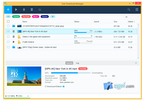Screen dimensions: 144x101
Task: Delete selected download with trash icon
Action: click(x=32, y=9)
